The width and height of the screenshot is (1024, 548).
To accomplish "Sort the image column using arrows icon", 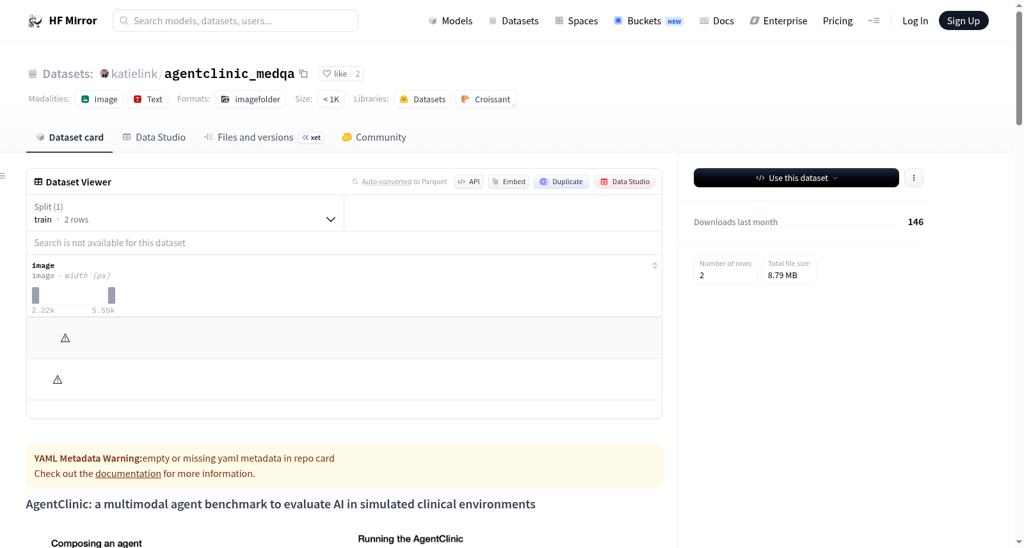I will [x=655, y=265].
